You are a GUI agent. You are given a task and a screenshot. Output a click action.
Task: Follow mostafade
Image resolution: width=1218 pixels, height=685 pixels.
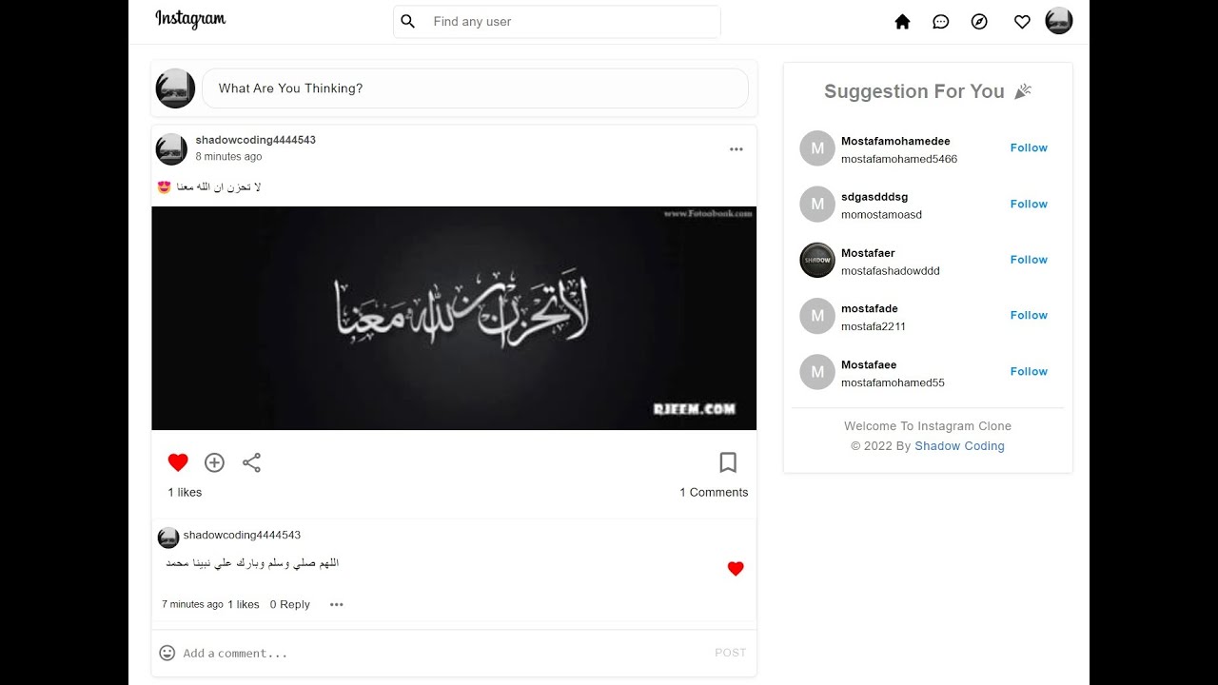1029,315
